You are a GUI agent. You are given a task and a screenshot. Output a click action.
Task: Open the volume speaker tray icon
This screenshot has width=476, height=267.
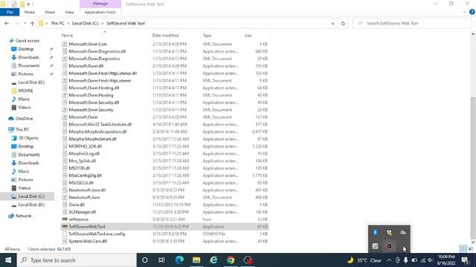431,260
